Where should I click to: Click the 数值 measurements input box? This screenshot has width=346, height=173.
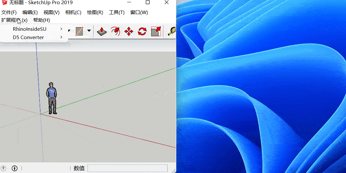pyautogui.click(x=128, y=168)
